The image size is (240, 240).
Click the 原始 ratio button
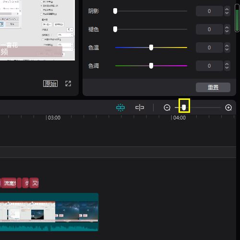pyautogui.click(x=50, y=84)
